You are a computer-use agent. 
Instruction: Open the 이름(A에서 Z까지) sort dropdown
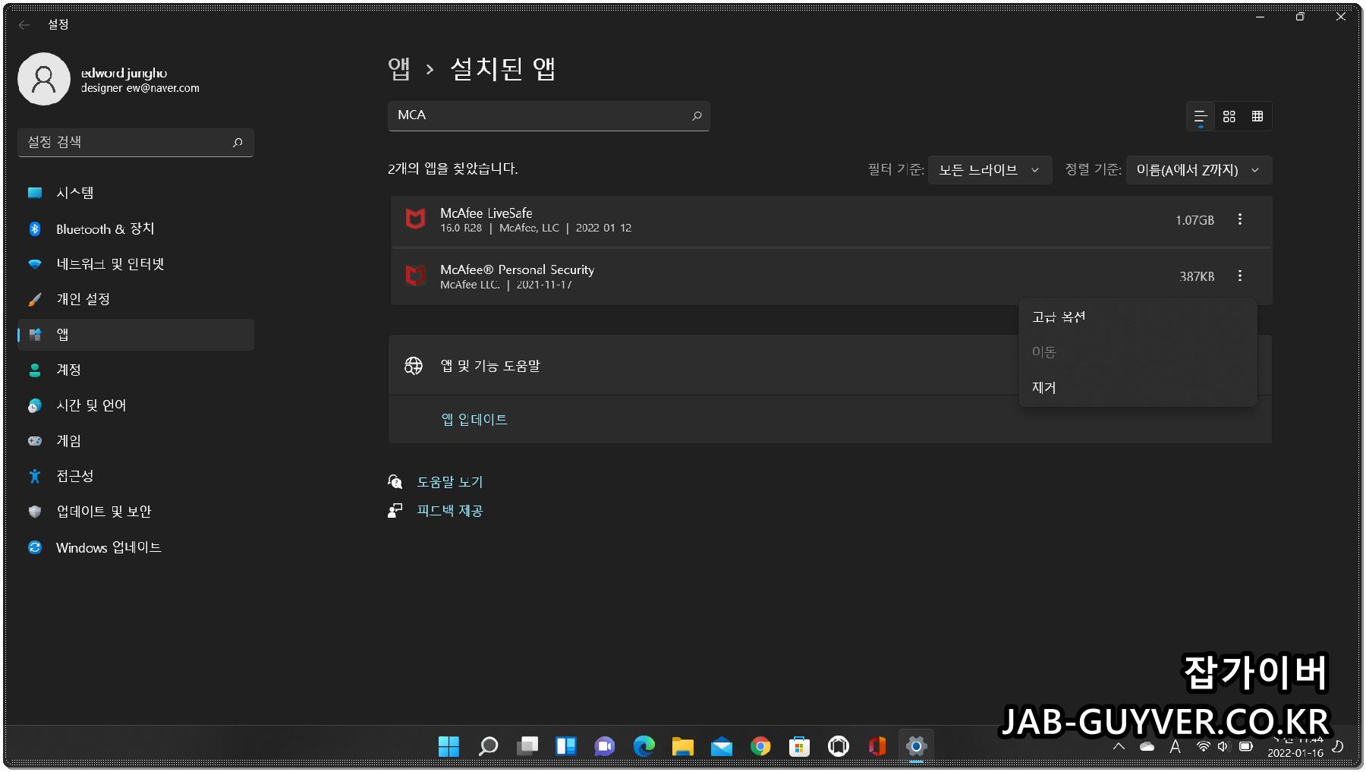[1199, 170]
